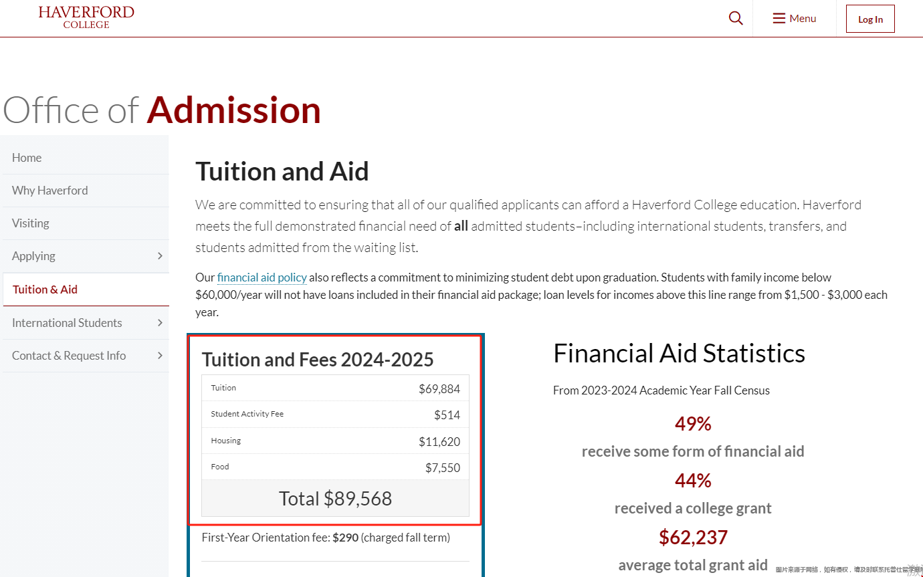Follow the financial aid policy link

(262, 277)
